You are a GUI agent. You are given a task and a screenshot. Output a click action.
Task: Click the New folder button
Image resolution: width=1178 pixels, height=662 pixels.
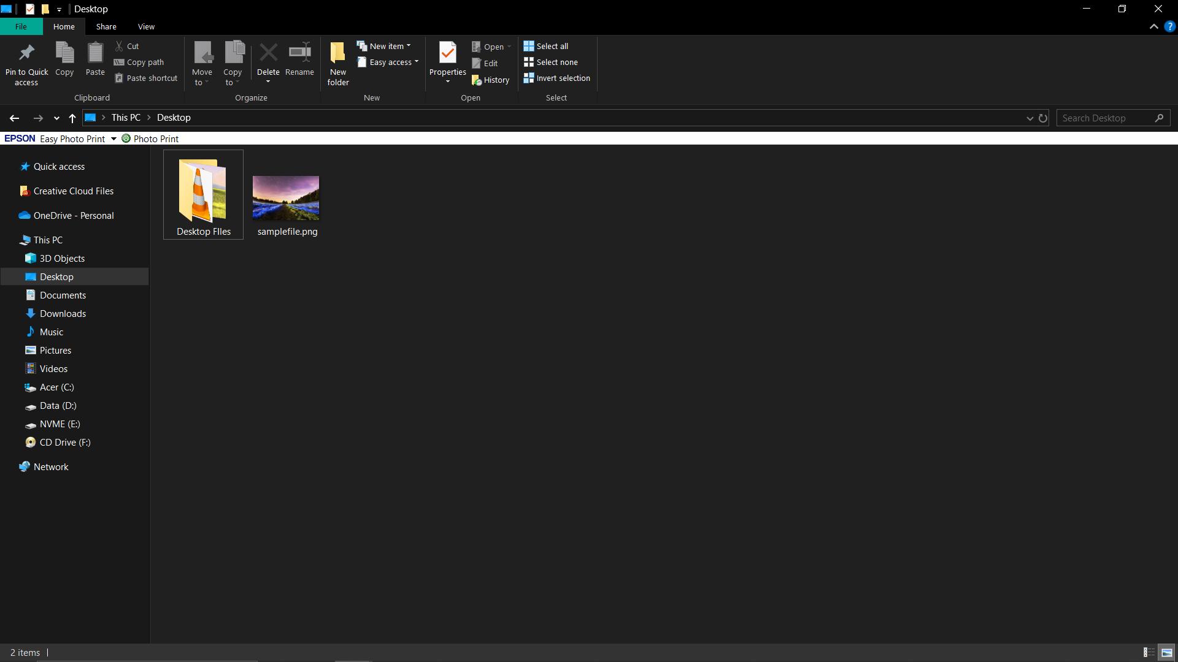pos(338,63)
